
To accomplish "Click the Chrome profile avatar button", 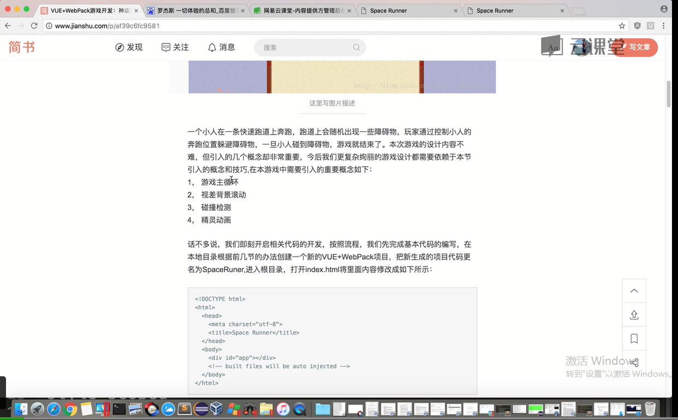I will (x=664, y=9).
